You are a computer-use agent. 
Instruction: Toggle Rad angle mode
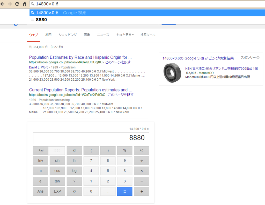tap(41, 150)
